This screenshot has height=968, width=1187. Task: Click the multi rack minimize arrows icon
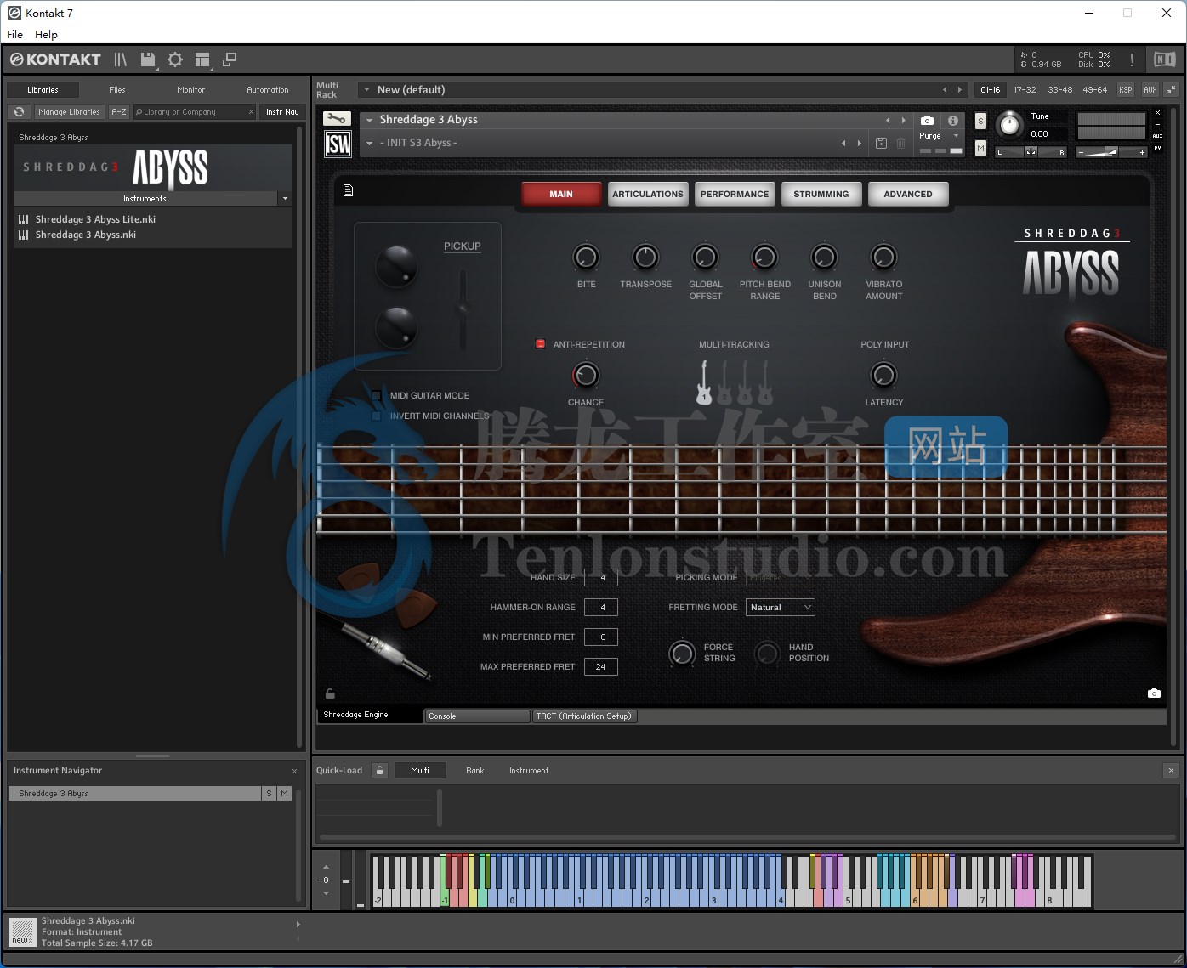click(1172, 89)
